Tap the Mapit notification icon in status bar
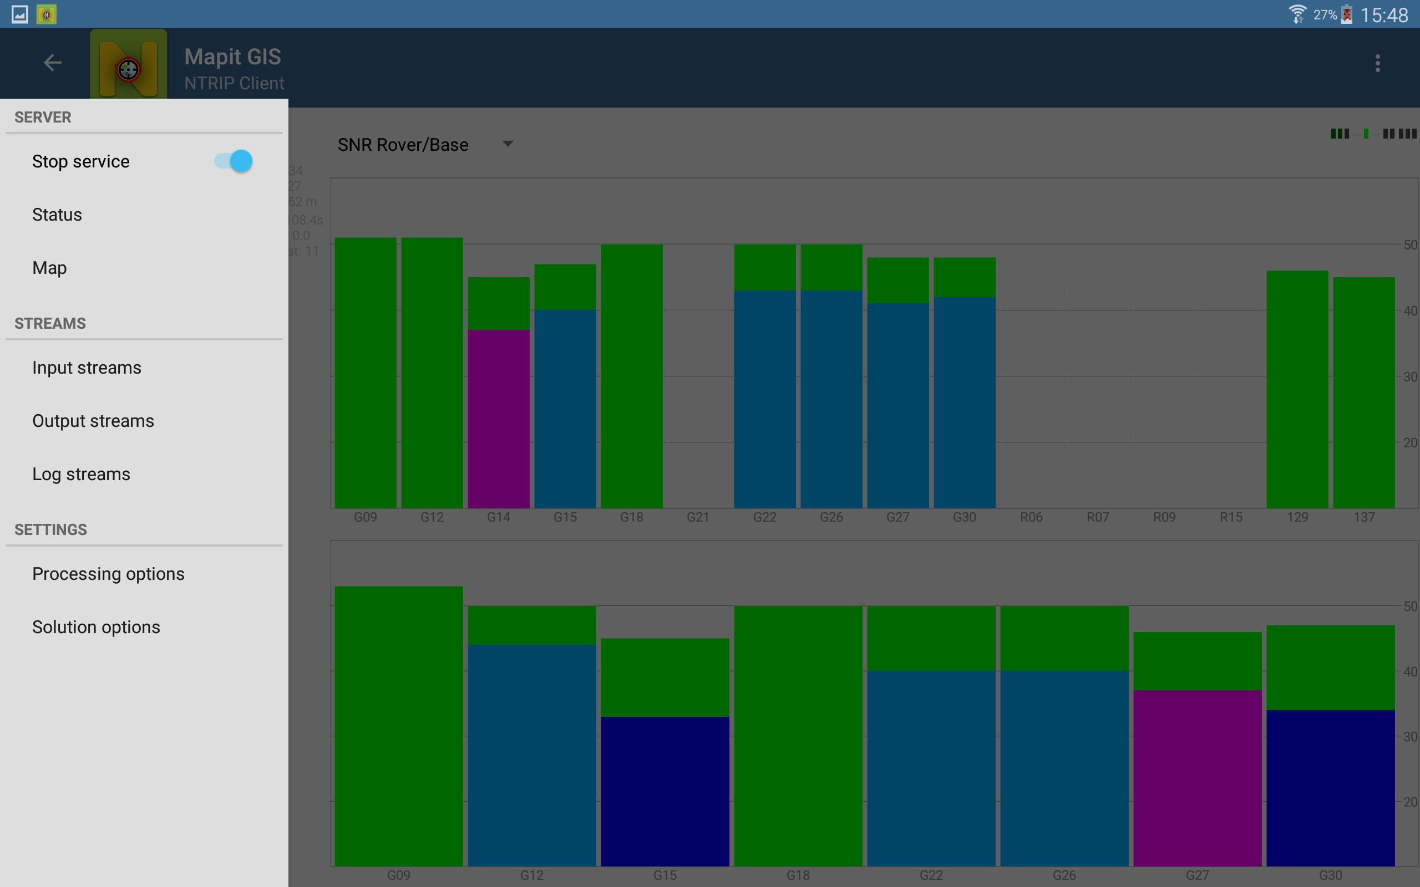 [x=47, y=14]
